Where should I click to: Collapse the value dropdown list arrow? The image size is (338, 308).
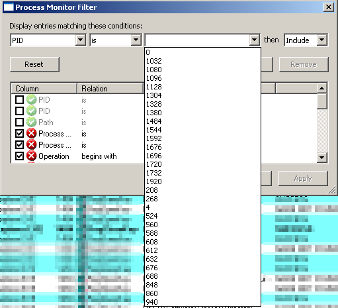point(254,40)
